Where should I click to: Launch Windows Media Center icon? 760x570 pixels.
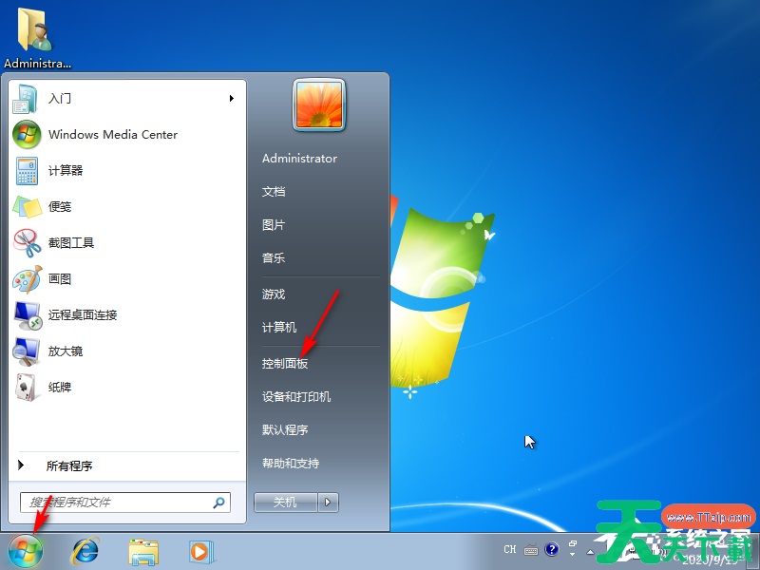[x=27, y=135]
